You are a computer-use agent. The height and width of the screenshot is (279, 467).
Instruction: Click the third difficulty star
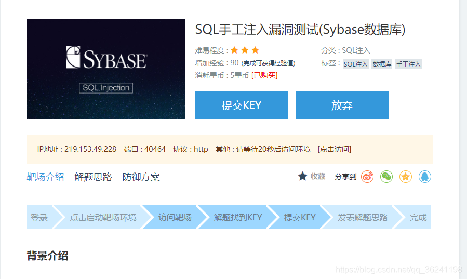click(x=255, y=50)
